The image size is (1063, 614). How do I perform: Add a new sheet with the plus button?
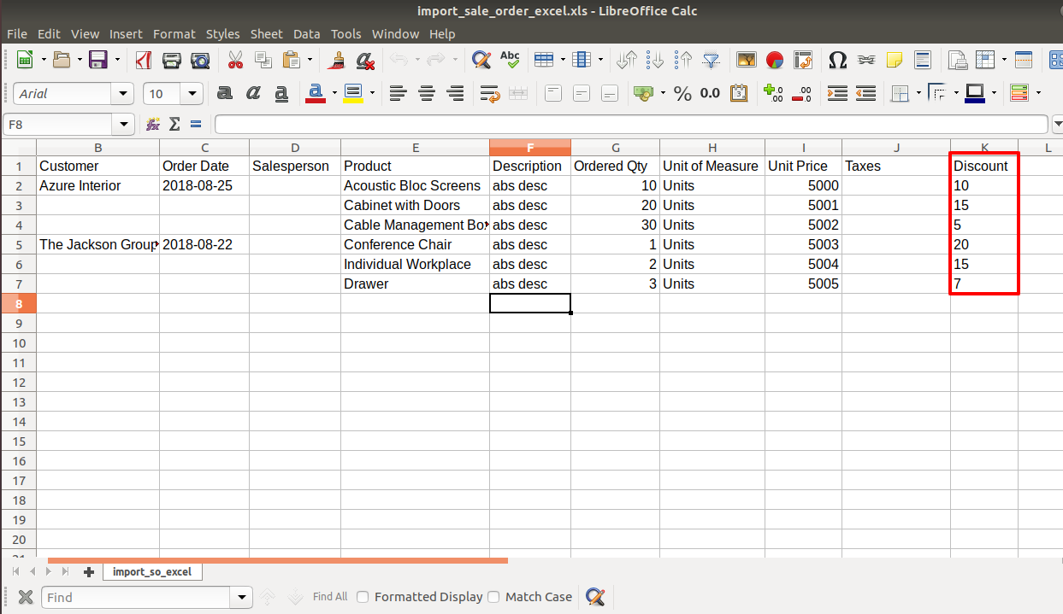click(x=89, y=571)
